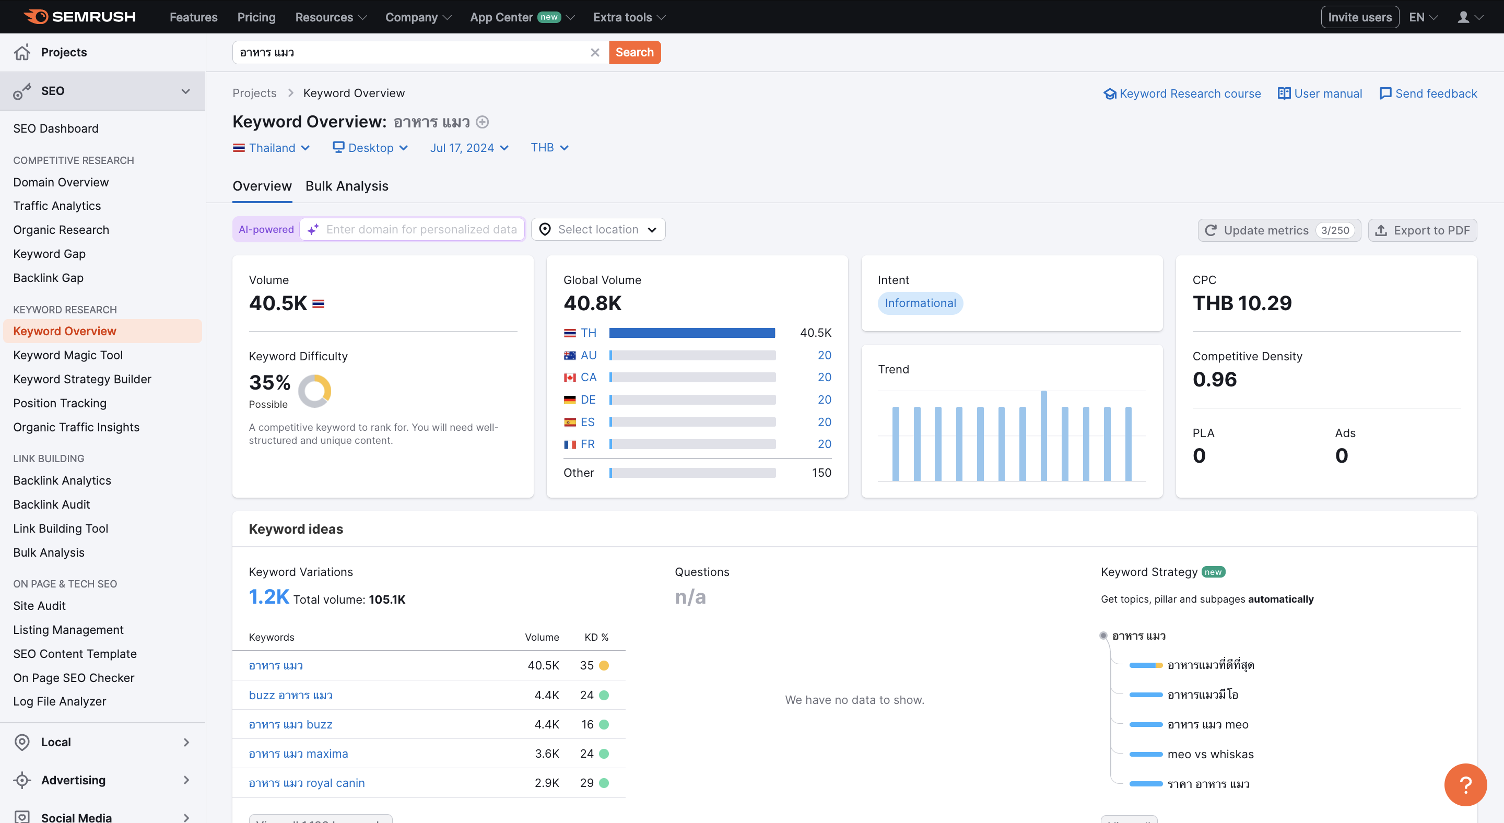Open the Extra tools menu
Viewport: 1504px width, 823px height.
click(629, 17)
